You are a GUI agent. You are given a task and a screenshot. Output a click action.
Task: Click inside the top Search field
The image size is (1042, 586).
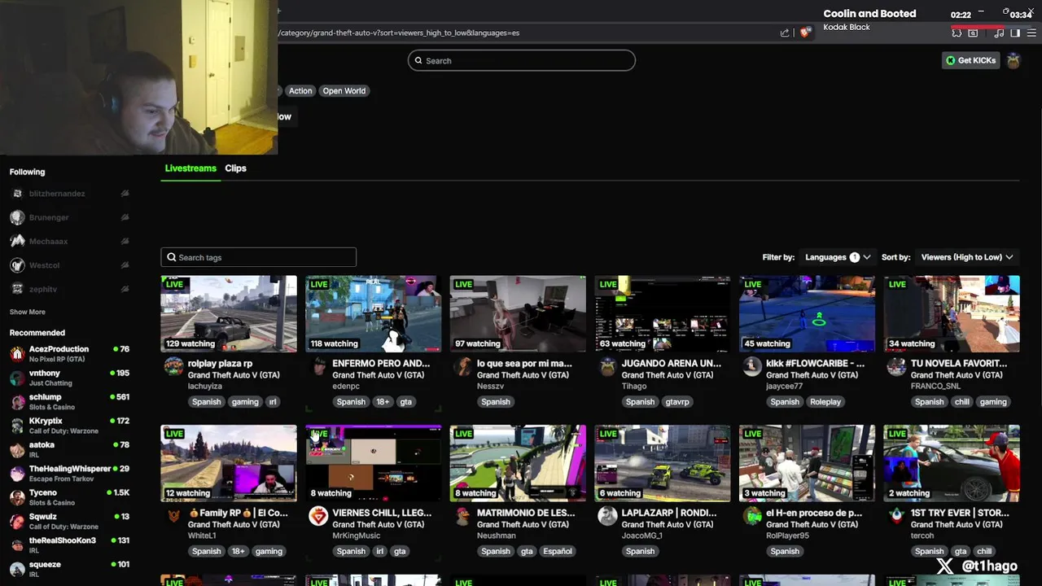click(x=522, y=60)
